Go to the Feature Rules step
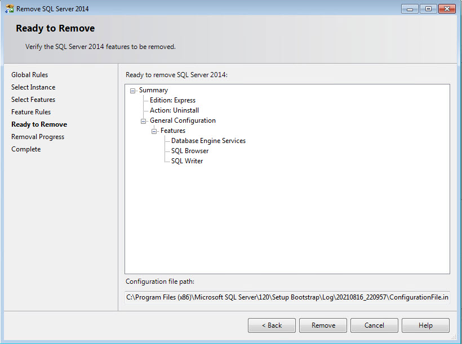 point(31,112)
